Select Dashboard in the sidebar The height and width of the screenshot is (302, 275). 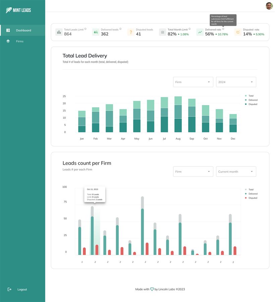pyautogui.click(x=23, y=30)
